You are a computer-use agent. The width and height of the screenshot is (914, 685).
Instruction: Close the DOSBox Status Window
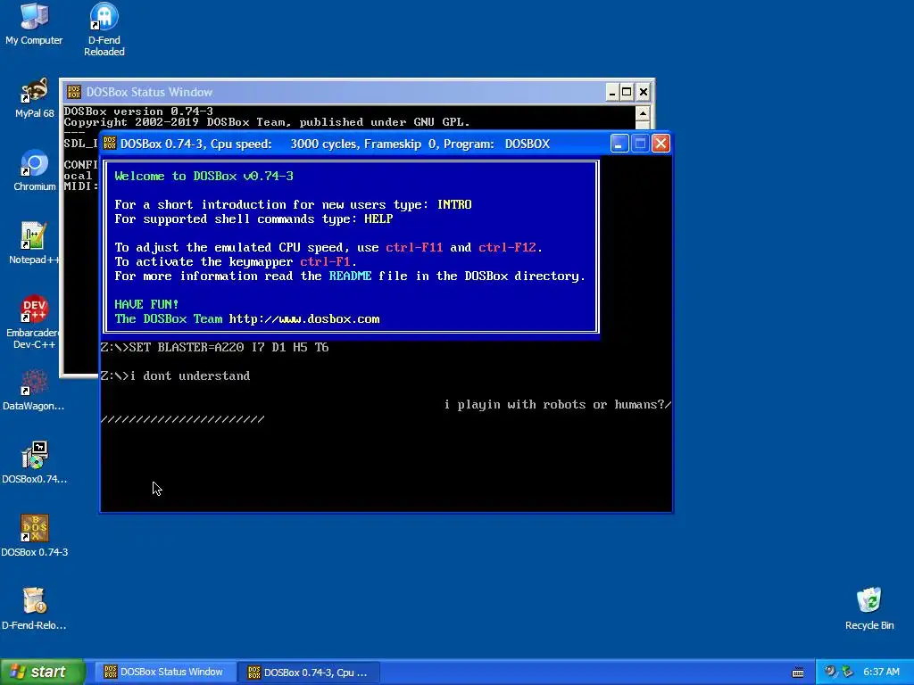click(643, 92)
